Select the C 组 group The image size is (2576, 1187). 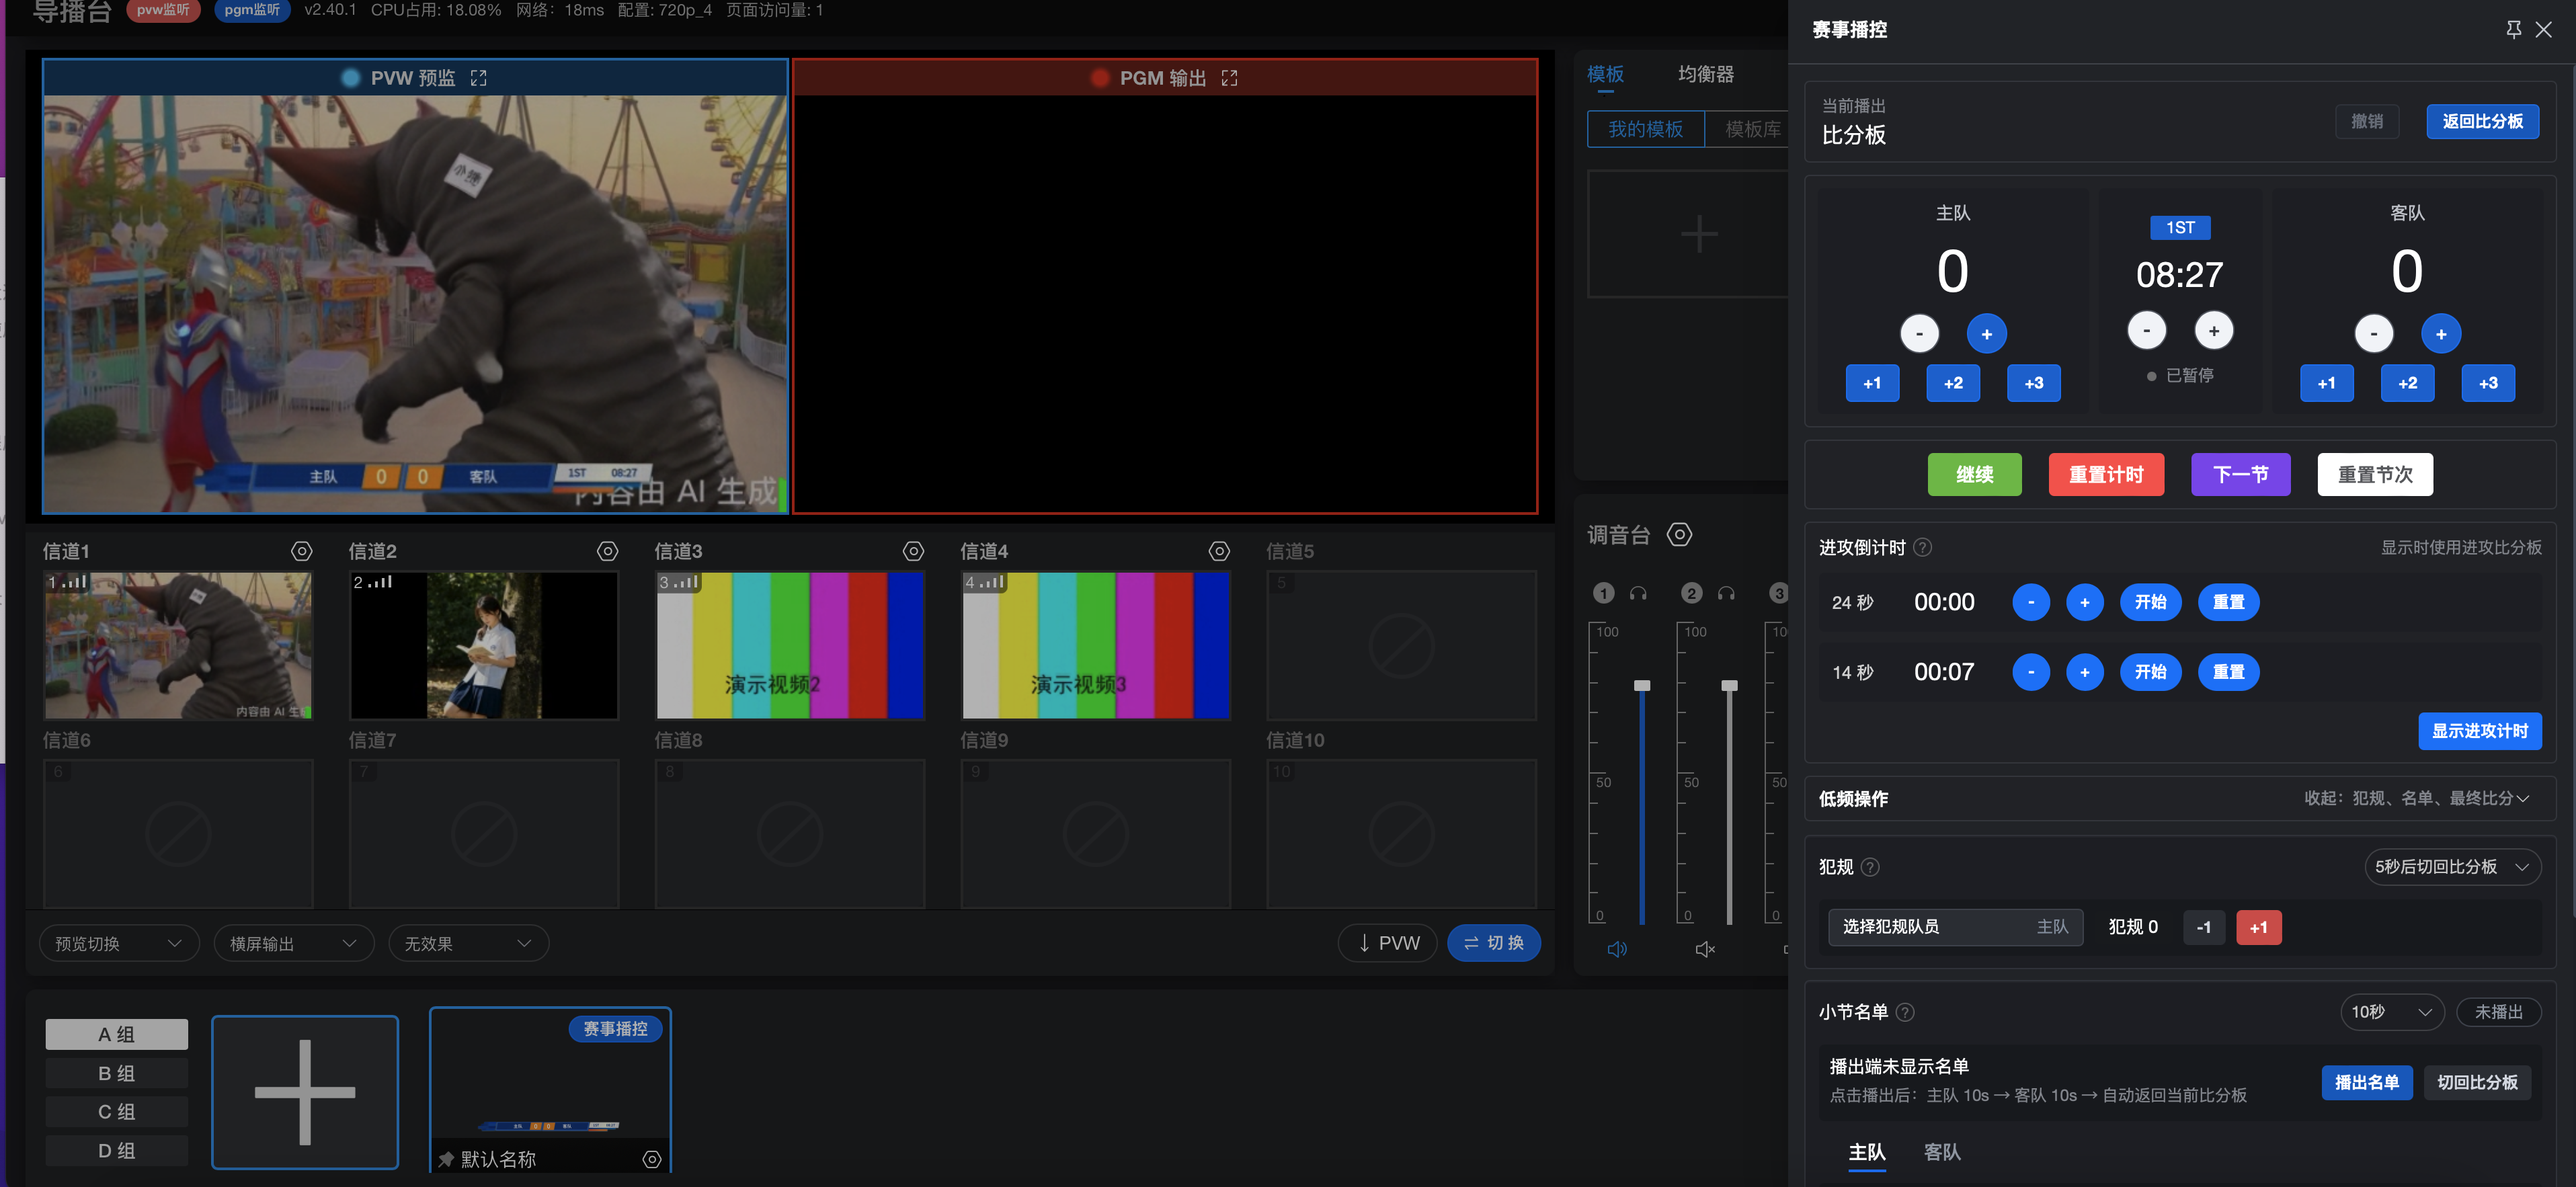[x=116, y=1111]
